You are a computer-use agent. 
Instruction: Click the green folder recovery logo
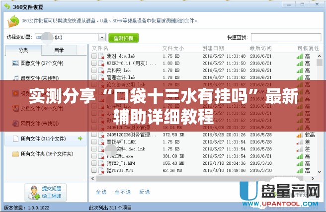13,21
